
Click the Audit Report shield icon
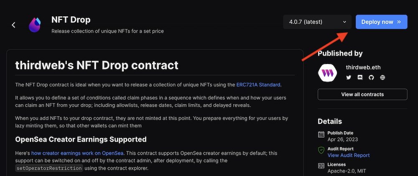[321, 150]
